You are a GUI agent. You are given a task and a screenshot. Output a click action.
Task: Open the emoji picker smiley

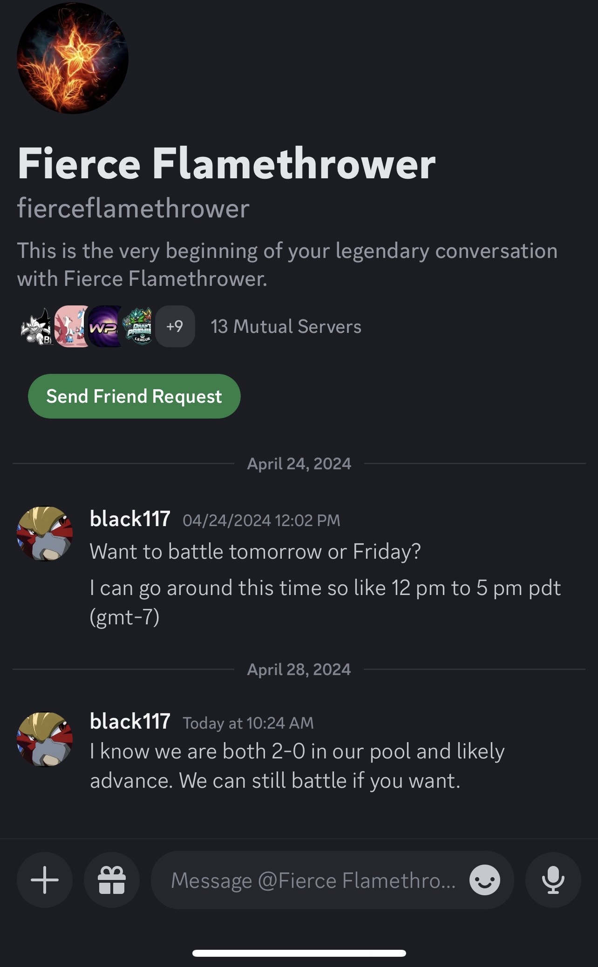(x=485, y=880)
